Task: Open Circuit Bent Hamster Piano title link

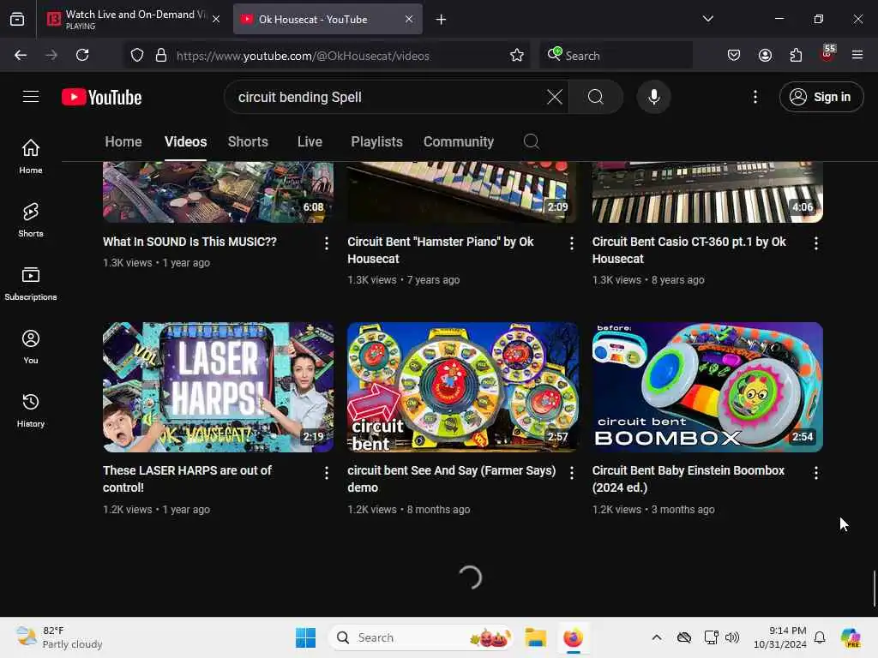Action: click(x=440, y=250)
